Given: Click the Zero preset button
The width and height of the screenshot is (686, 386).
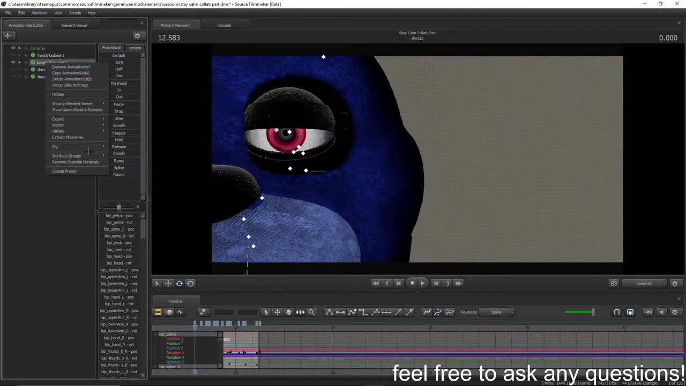Looking at the screenshot, I should pyautogui.click(x=119, y=62).
